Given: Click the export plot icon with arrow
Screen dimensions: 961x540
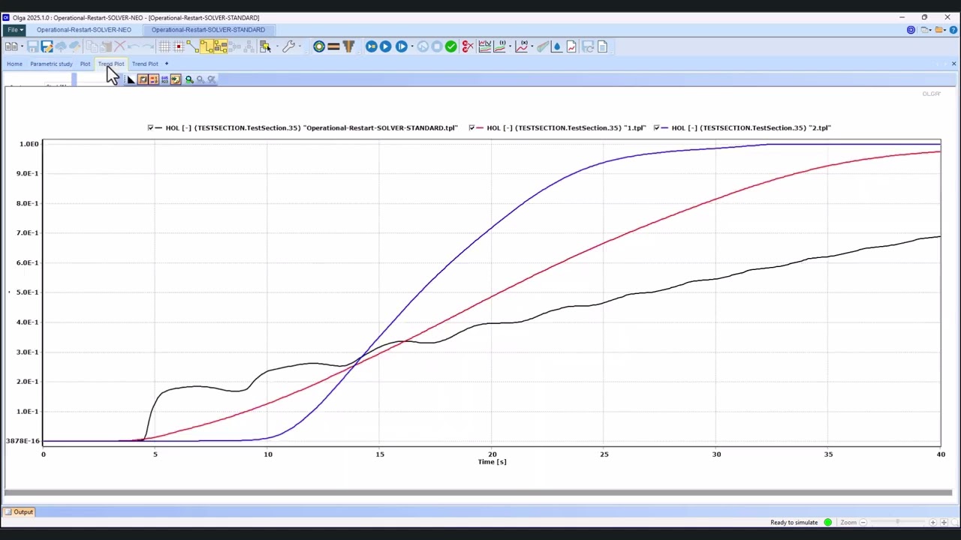Looking at the screenshot, I should 176,79.
